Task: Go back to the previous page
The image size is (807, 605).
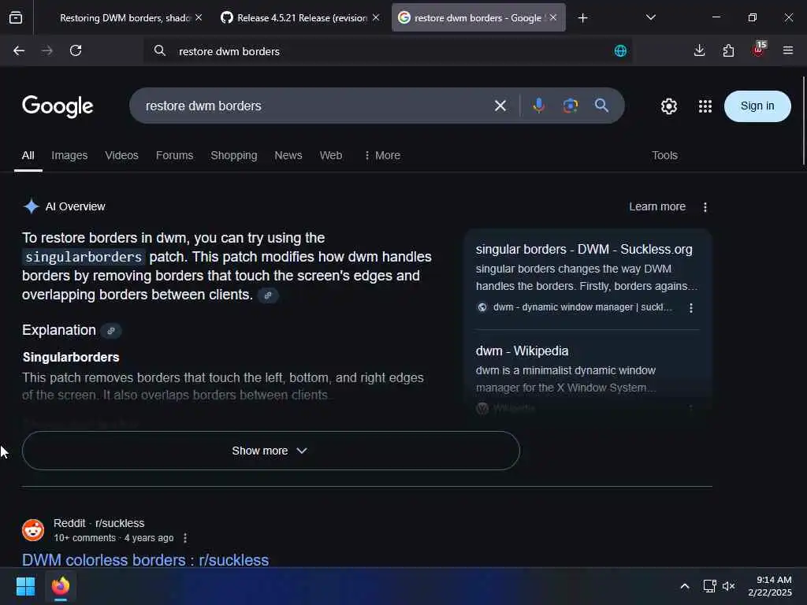Action: click(x=19, y=50)
